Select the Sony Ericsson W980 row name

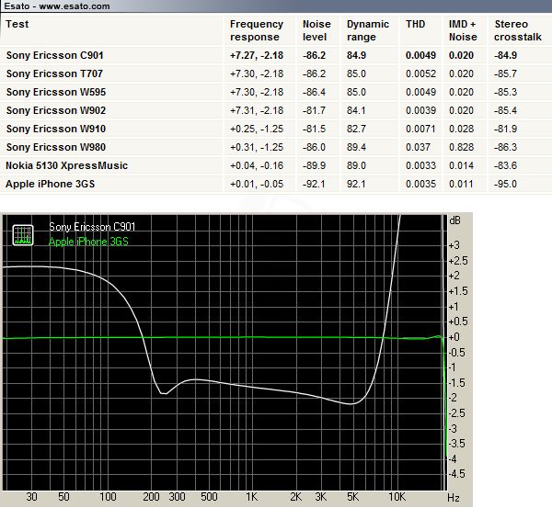tap(56, 147)
